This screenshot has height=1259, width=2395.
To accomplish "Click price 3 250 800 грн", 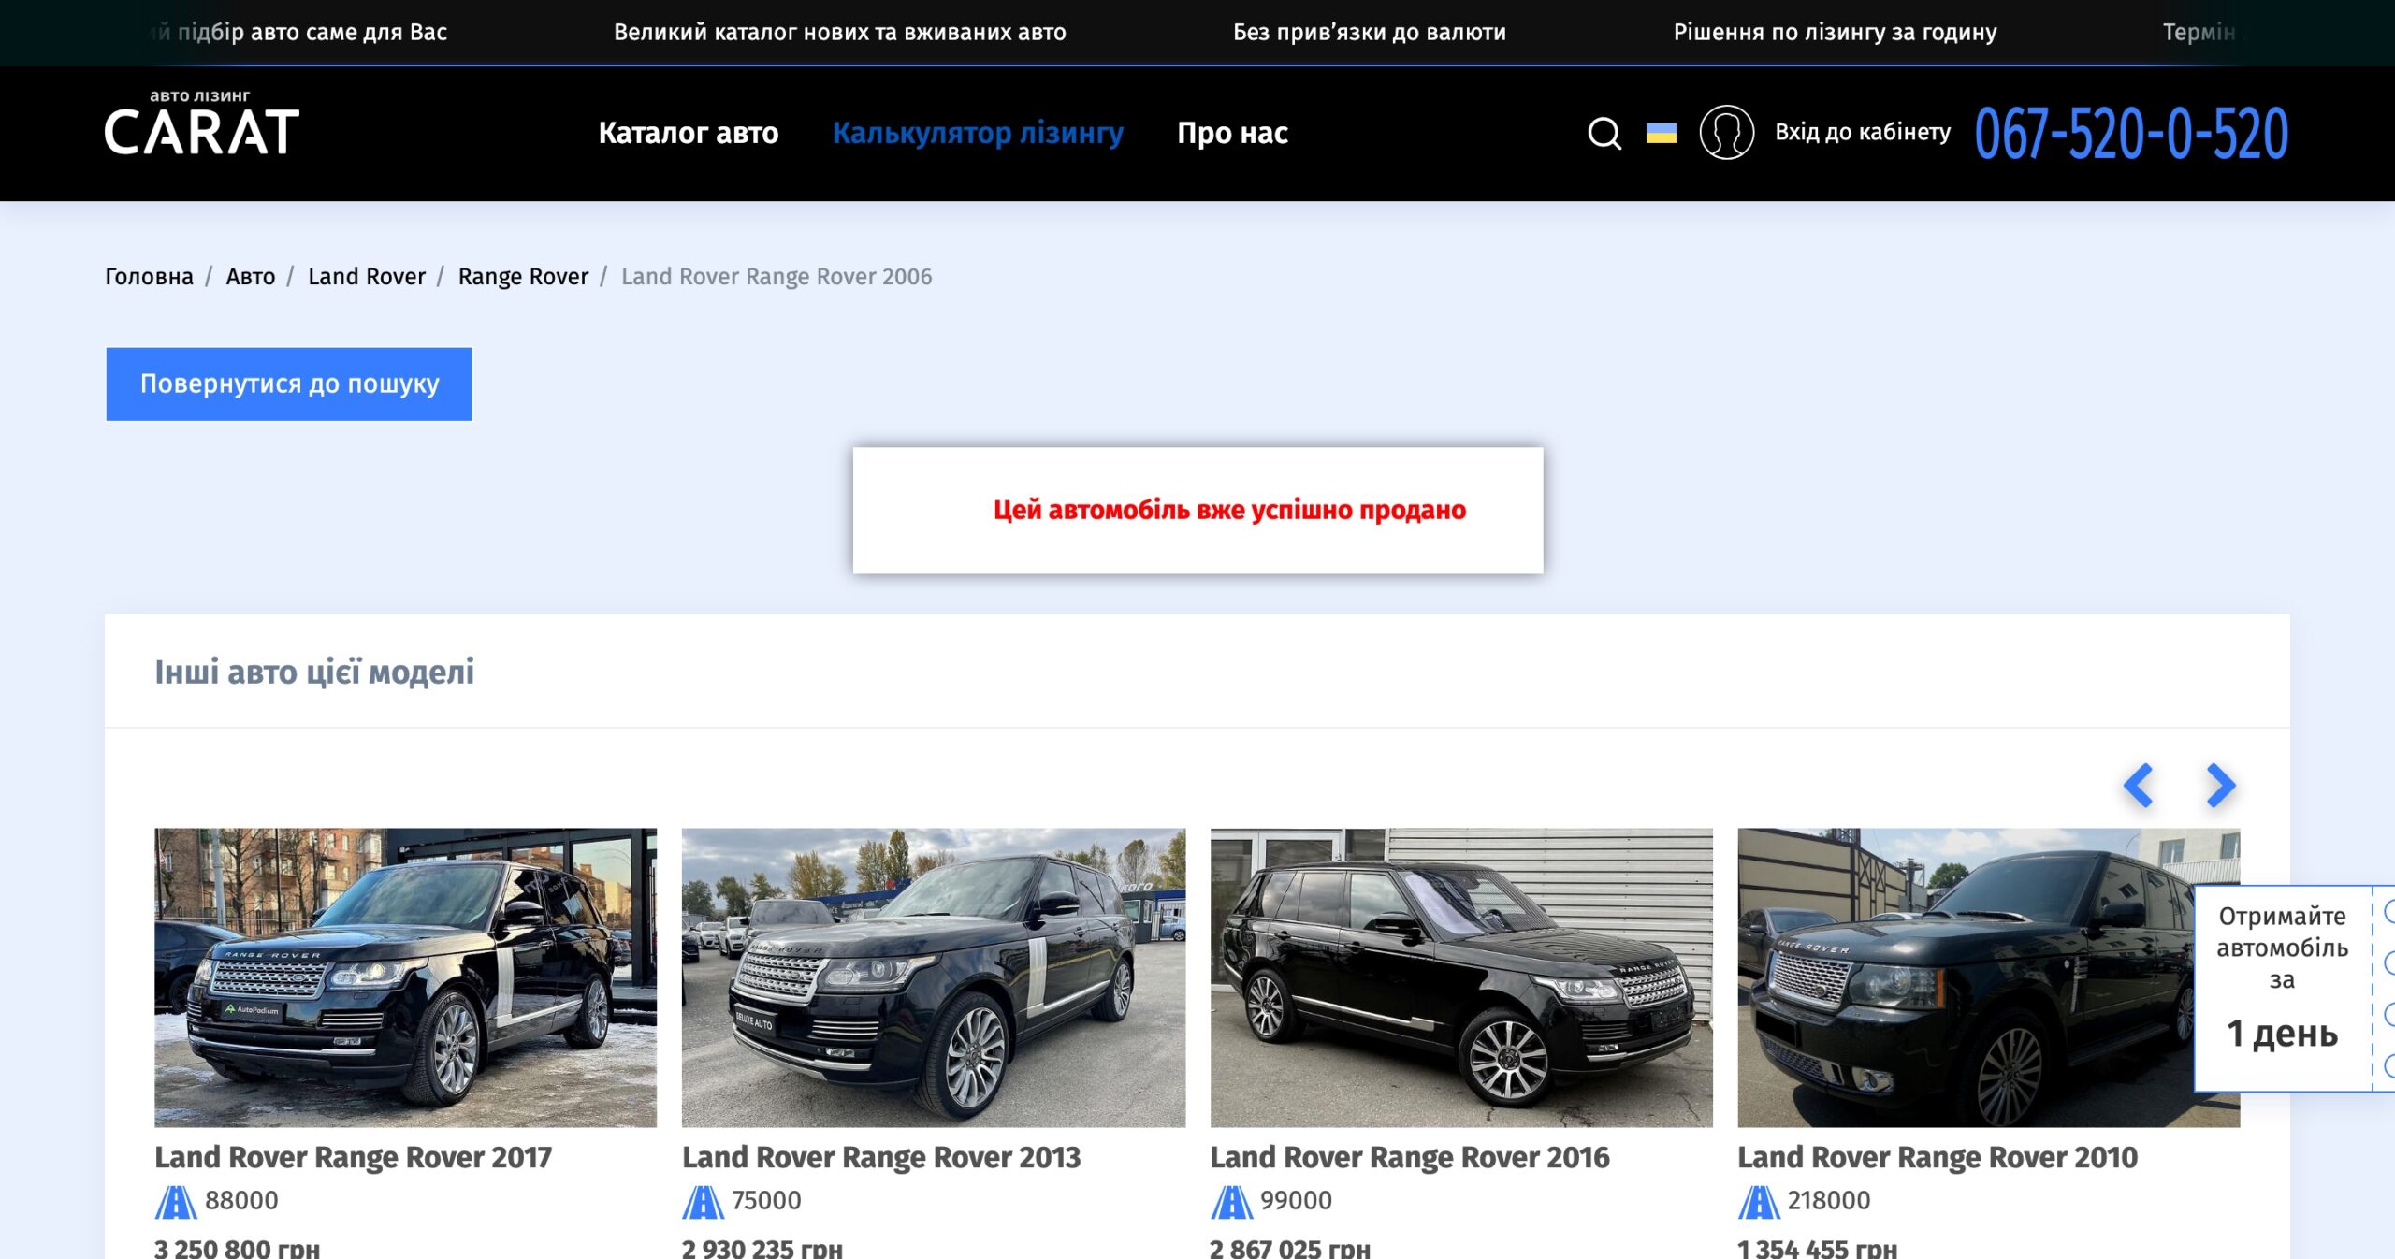I will [237, 1248].
